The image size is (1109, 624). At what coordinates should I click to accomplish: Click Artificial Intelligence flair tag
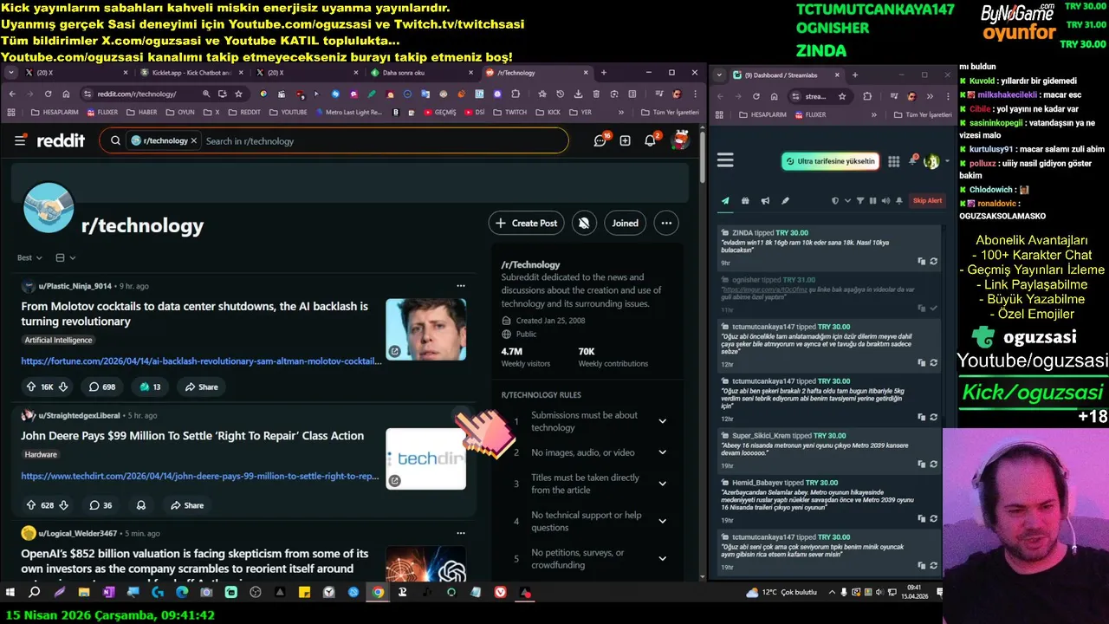58,340
